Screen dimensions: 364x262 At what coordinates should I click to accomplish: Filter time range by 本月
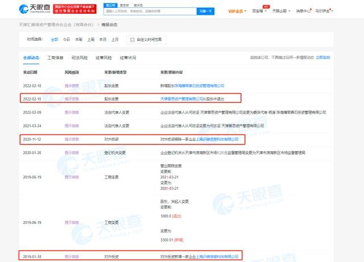pyautogui.click(x=103, y=39)
